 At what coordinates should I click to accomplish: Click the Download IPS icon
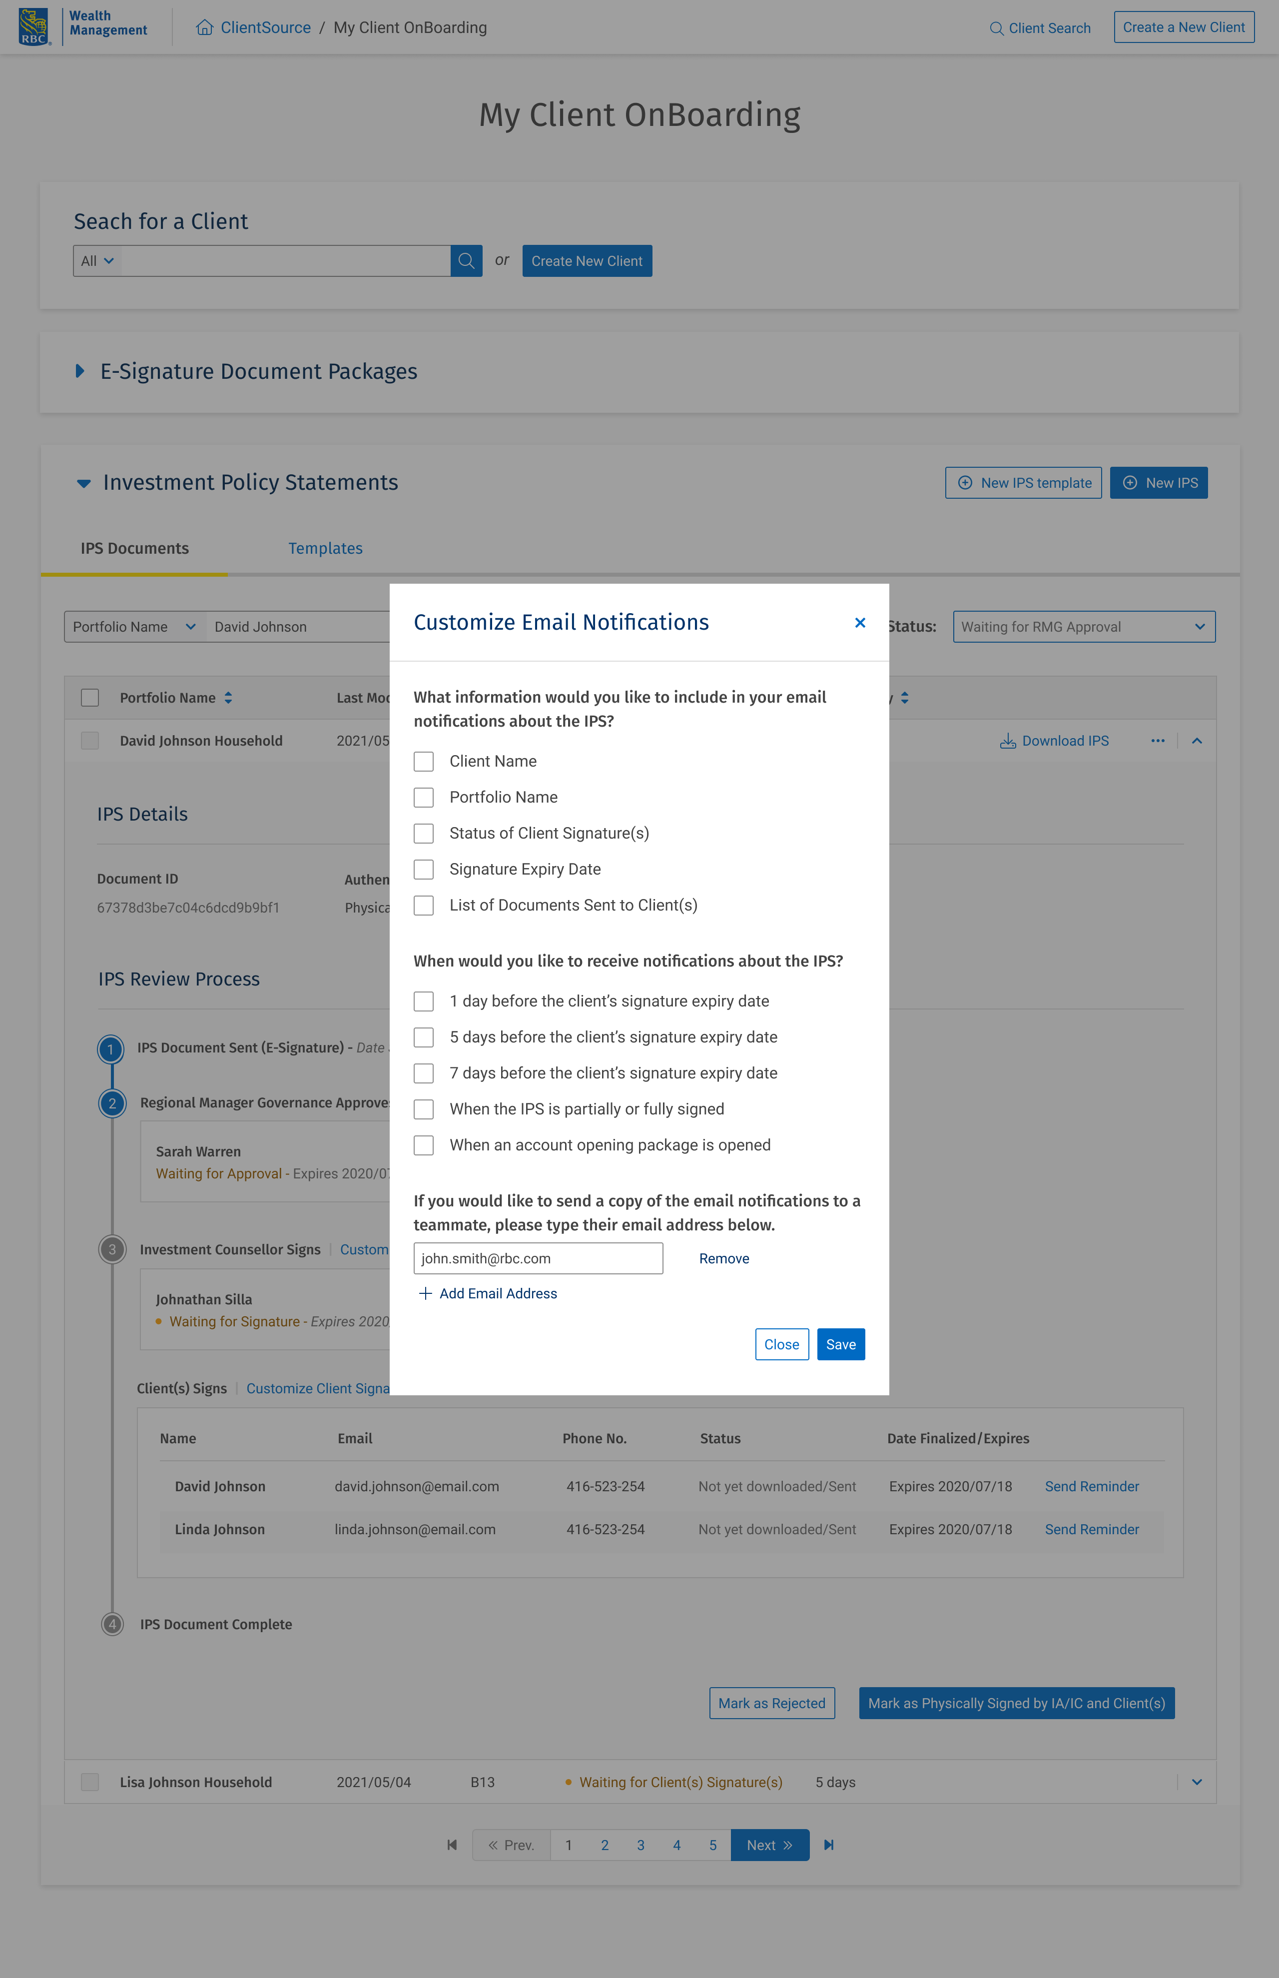(1007, 740)
